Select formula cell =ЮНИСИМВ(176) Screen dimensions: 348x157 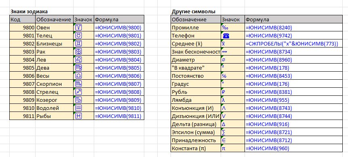(293, 84)
